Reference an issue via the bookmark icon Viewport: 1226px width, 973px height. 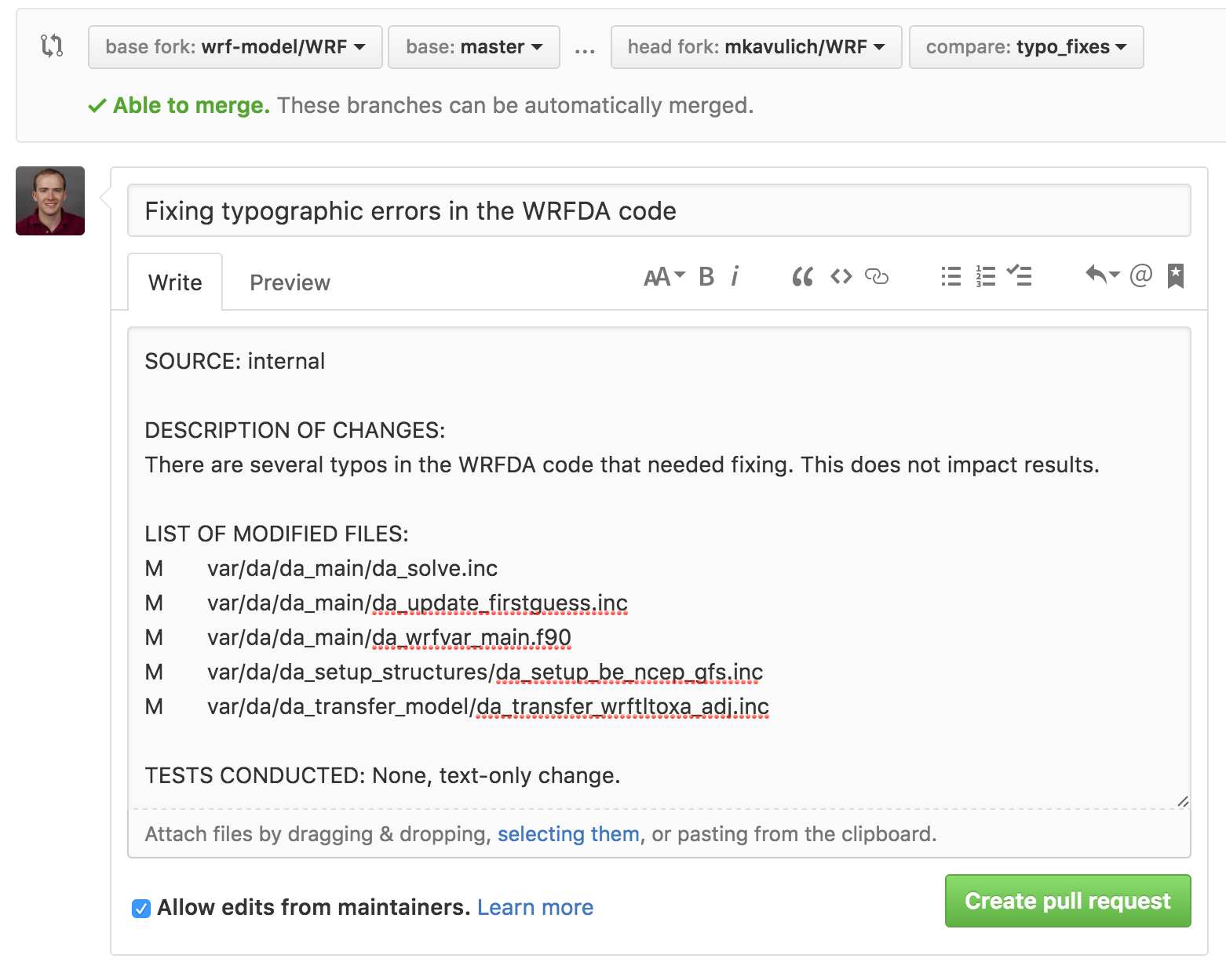pos(1175,276)
